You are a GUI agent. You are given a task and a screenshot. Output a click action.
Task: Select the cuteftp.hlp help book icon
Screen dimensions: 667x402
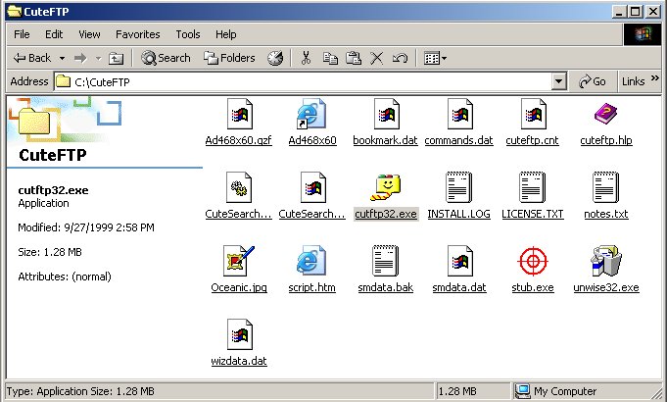[x=605, y=114]
